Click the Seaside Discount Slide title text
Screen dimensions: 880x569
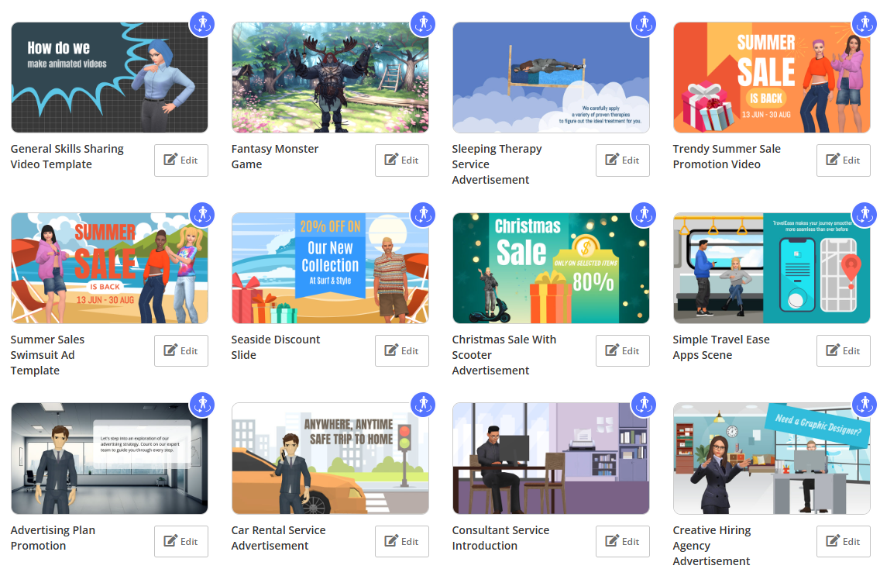pyautogui.click(x=275, y=347)
